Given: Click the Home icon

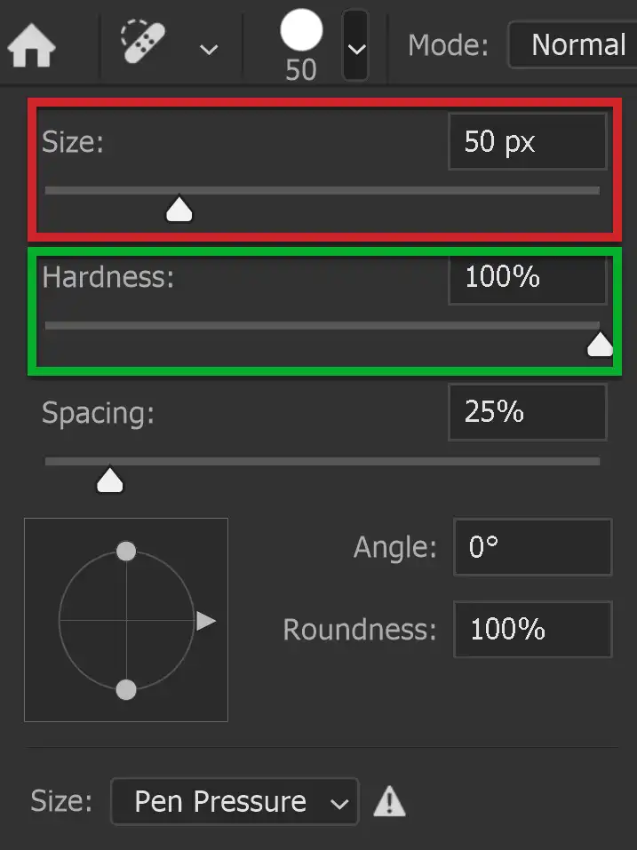Looking at the screenshot, I should pos(33,44).
